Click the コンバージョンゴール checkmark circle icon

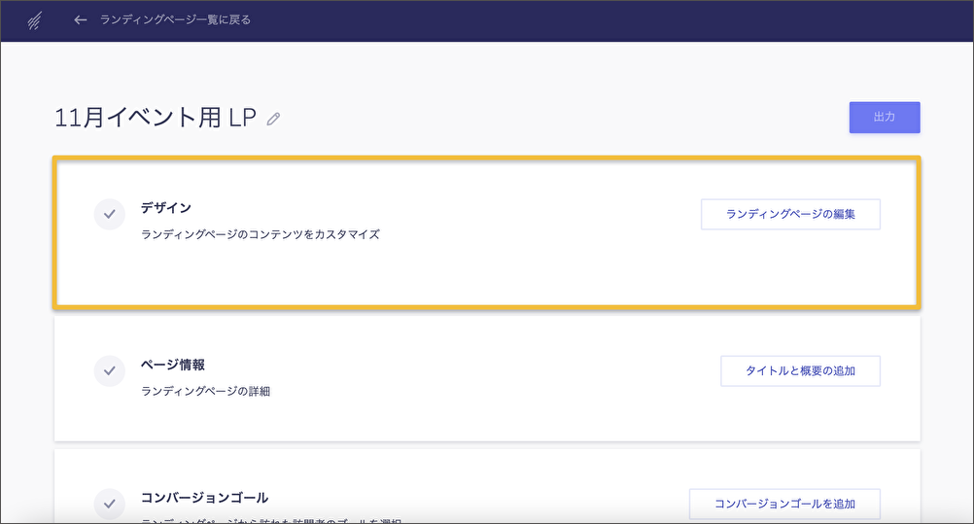[110, 504]
